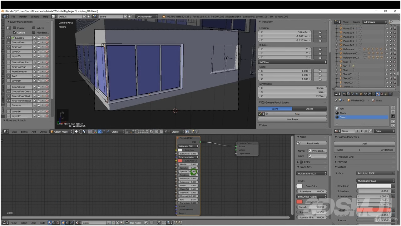
Task: Hide the GroundFloor layer with its eye toggle
Action: tap(8, 42)
